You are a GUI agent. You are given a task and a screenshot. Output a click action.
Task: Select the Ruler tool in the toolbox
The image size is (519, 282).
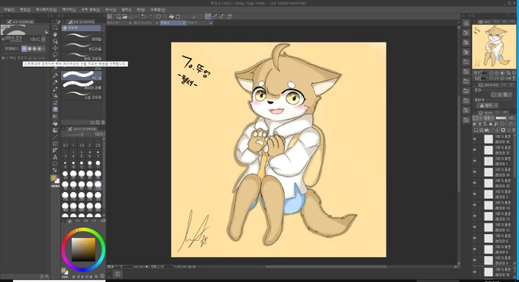(x=55, y=150)
